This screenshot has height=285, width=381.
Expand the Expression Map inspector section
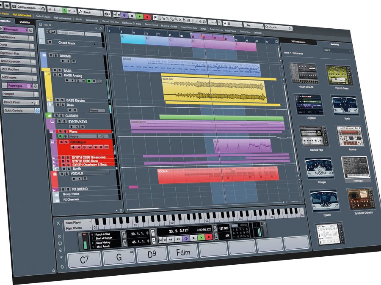click(x=17, y=54)
